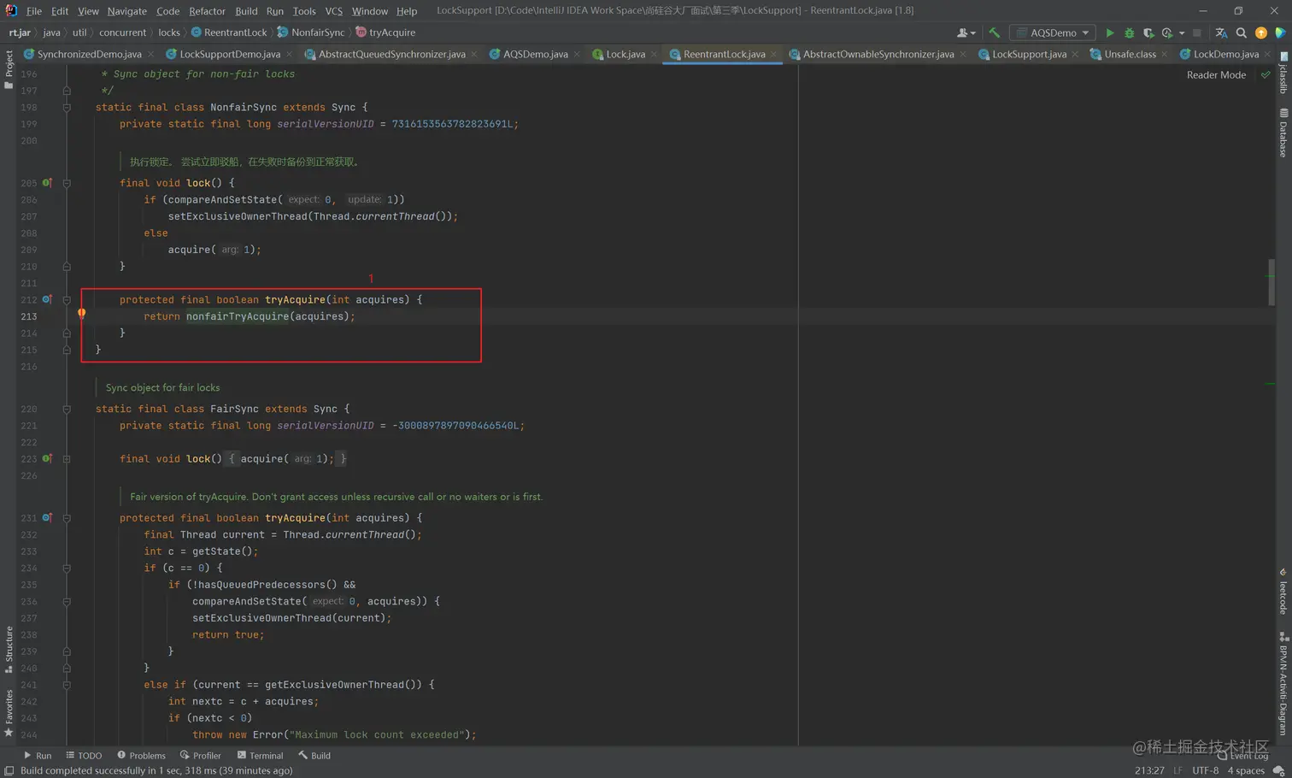Click the override gutter icon on line 212
This screenshot has width=1292, height=778.
(x=47, y=299)
